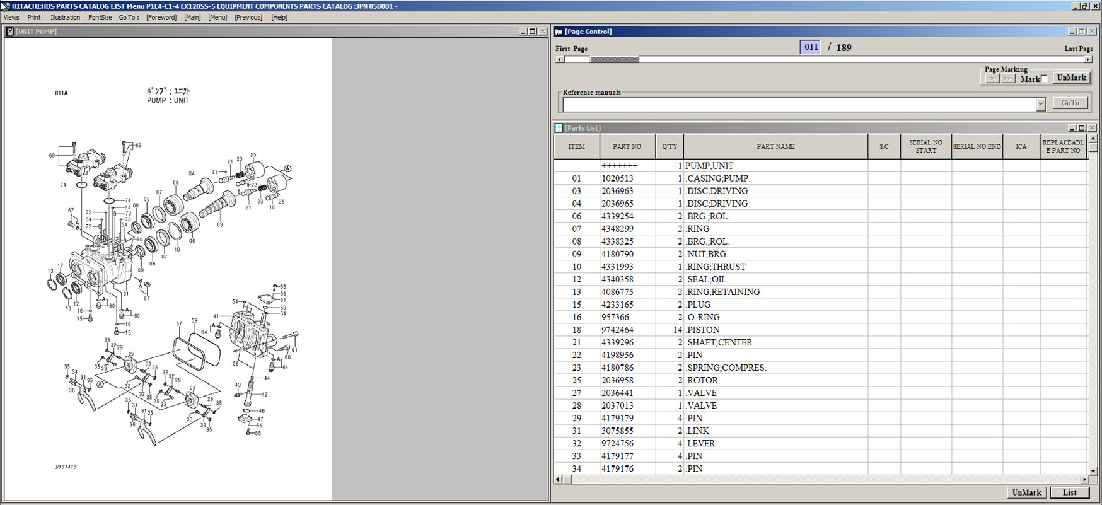Click the Page Control panel icon
This screenshot has height=505, width=1102.
click(x=559, y=32)
